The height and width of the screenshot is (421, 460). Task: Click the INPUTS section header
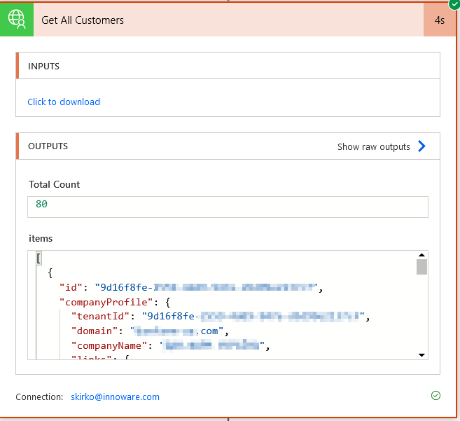coord(228,66)
